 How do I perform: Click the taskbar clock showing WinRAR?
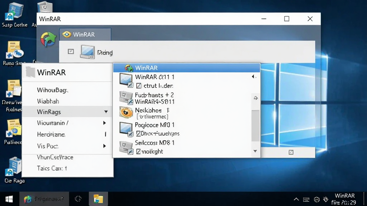(344, 199)
